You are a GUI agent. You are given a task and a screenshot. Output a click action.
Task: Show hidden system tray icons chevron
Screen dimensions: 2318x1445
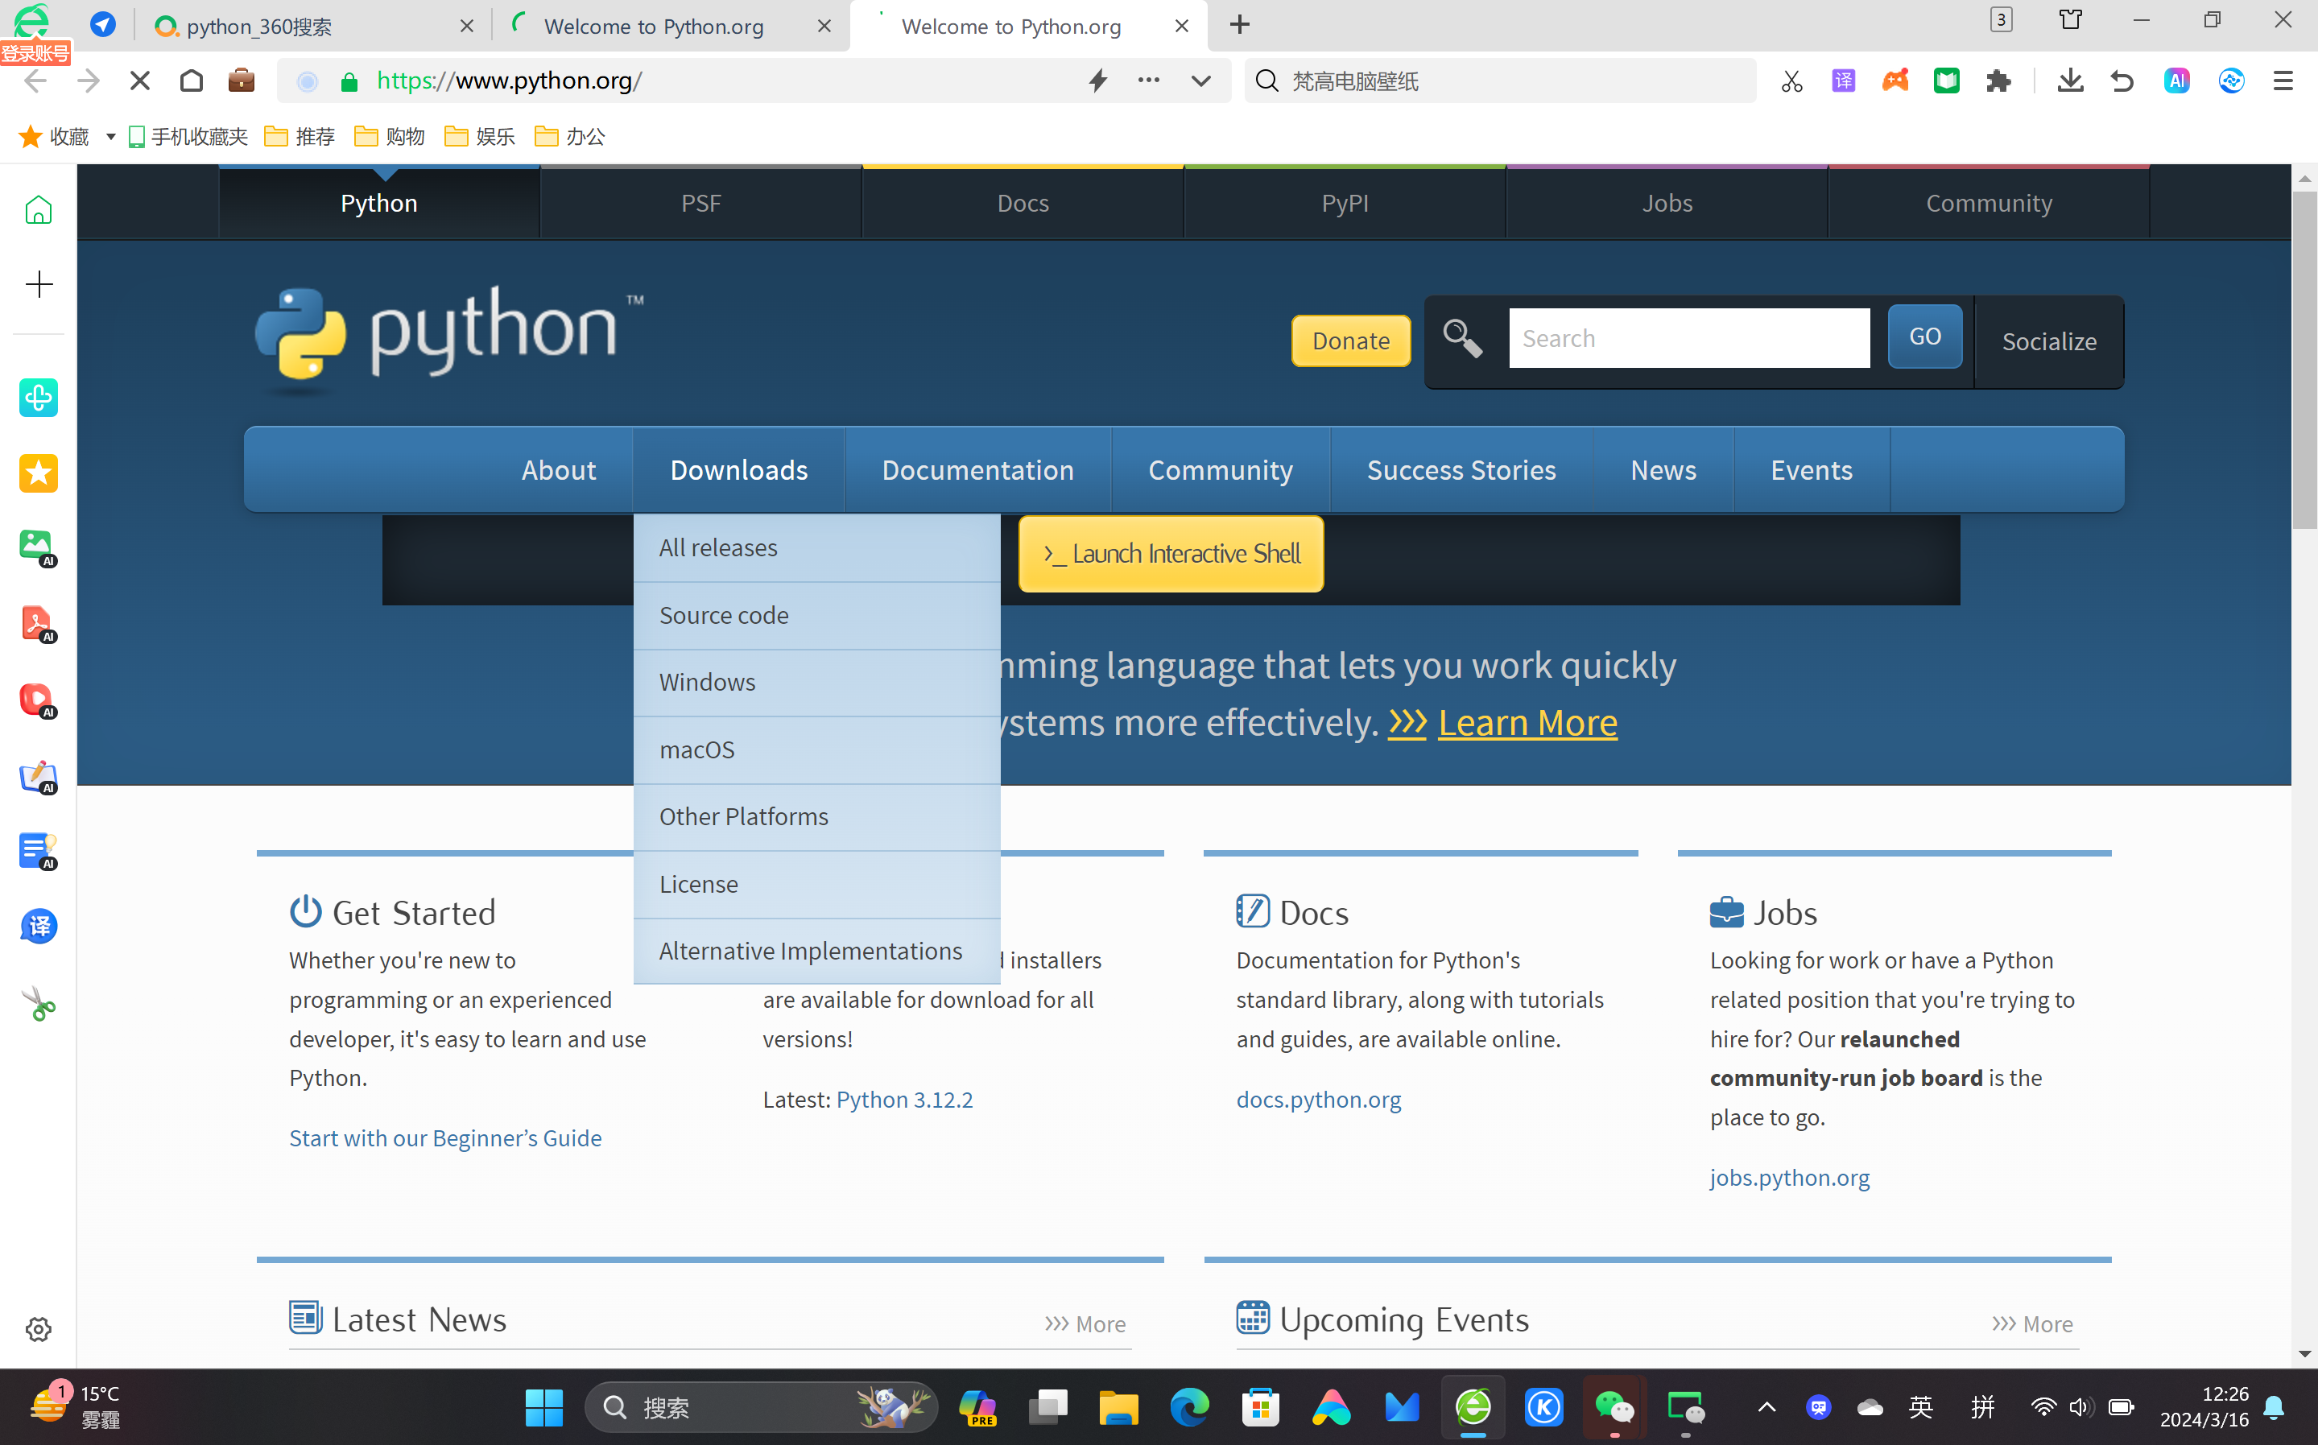point(1766,1407)
